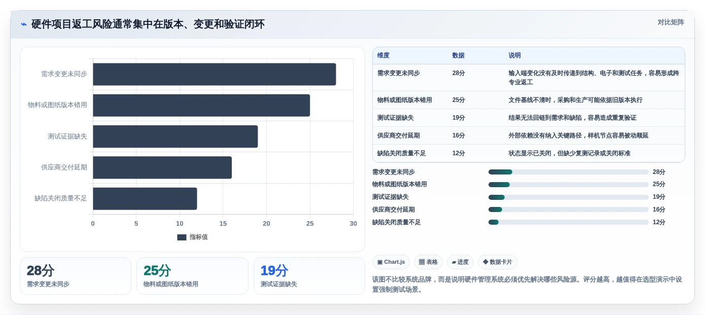The width and height of the screenshot is (705, 315).
Task: Open the 25分 物料或图纸版本错用 summary card
Action: point(192,276)
